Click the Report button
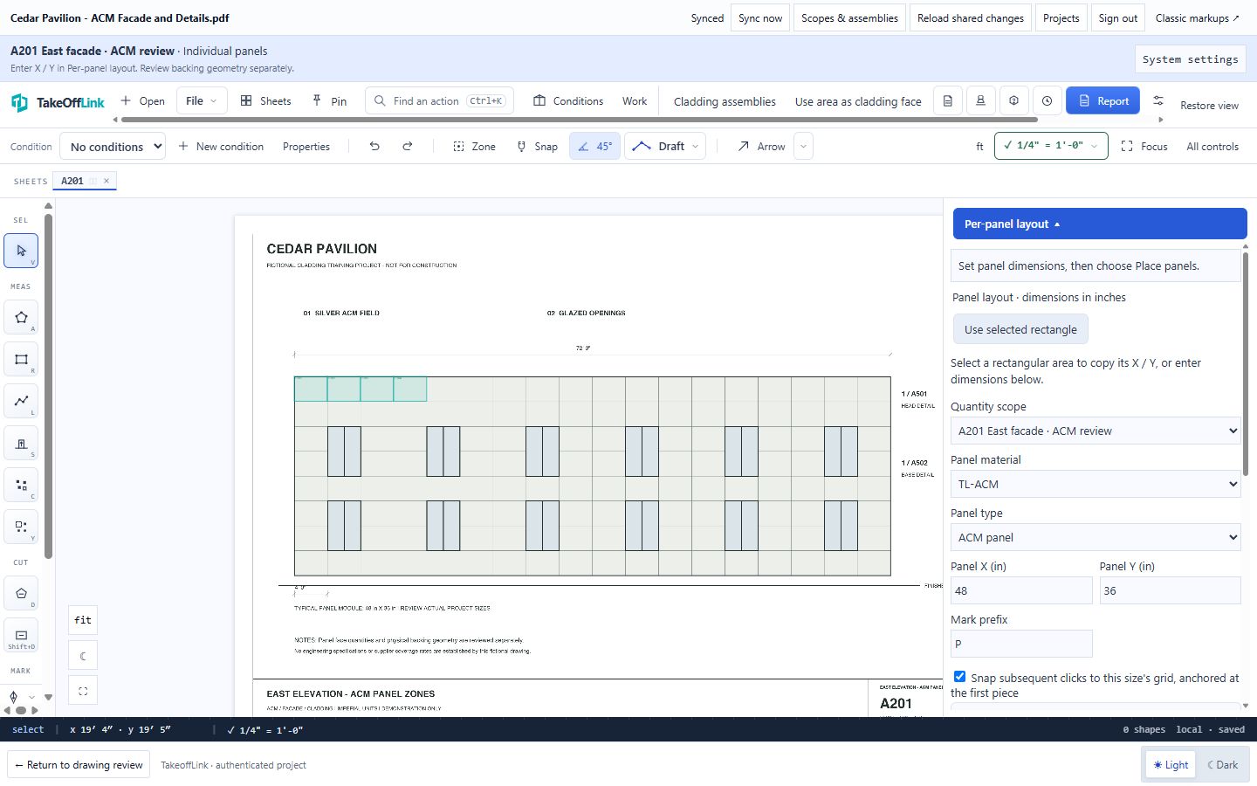 [x=1103, y=101]
